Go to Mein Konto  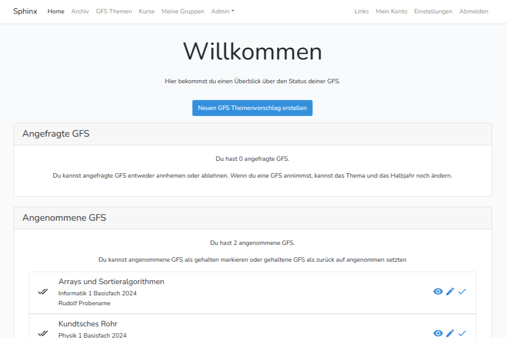pos(391,11)
